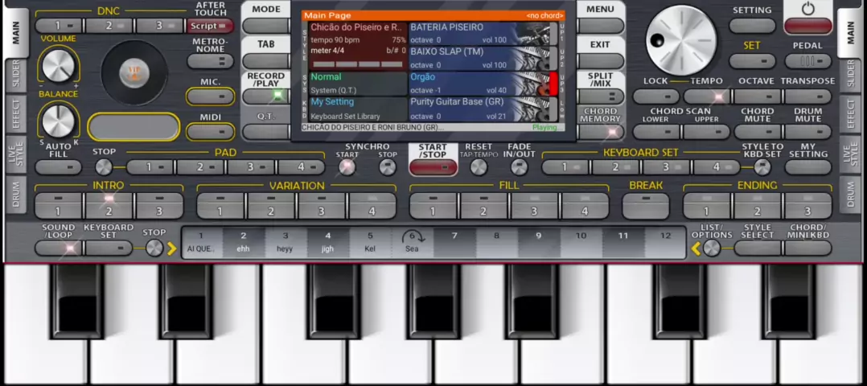This screenshot has height=386, width=867.
Task: Click the Style Select button
Action: click(x=757, y=248)
